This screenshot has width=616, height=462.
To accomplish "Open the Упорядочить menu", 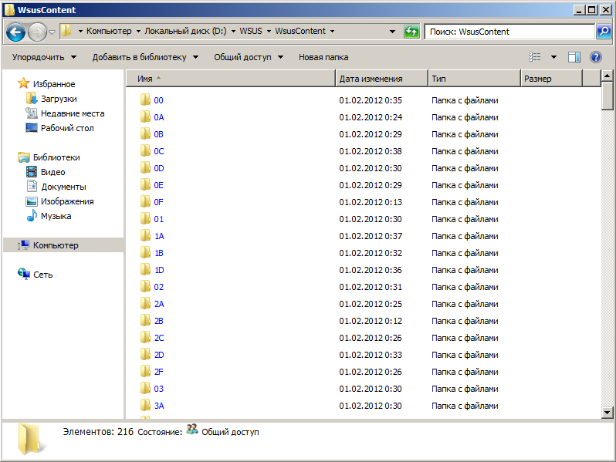I will pos(44,57).
